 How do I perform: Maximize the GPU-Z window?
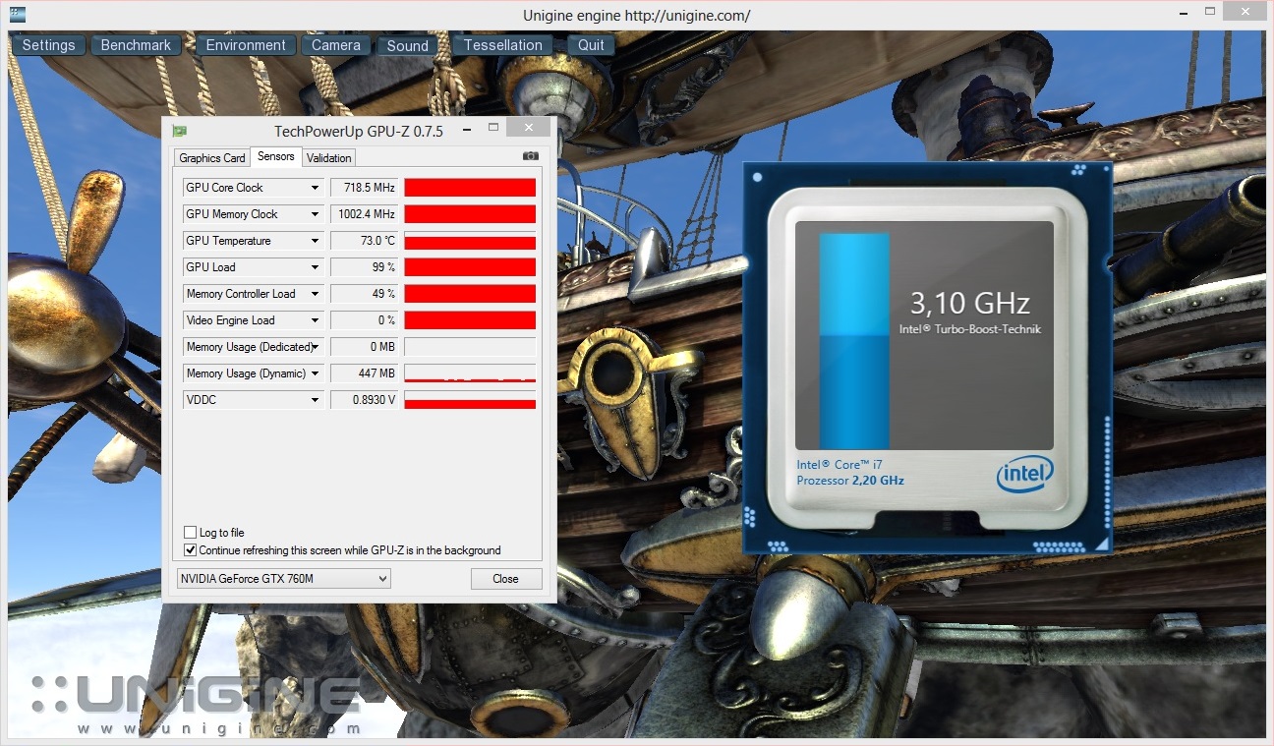(x=493, y=128)
